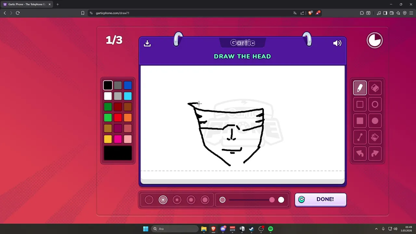Open Brave Rewards triangle icon
The width and height of the screenshot is (416, 234).
[318, 13]
